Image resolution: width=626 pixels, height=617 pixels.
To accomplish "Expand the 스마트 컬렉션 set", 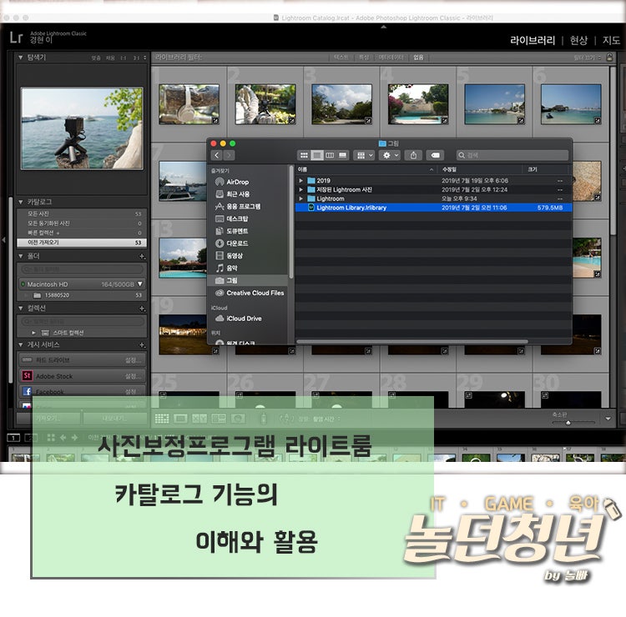I will point(33,333).
